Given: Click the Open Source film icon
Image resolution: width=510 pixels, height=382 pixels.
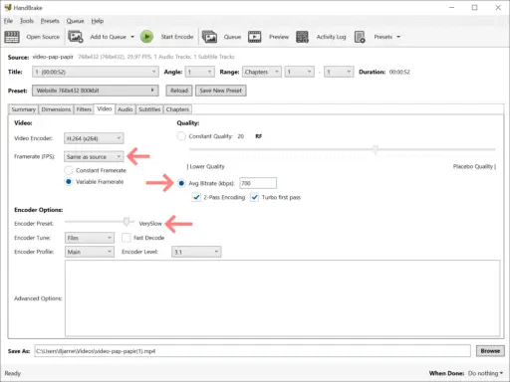Looking at the screenshot, I should [12, 37].
